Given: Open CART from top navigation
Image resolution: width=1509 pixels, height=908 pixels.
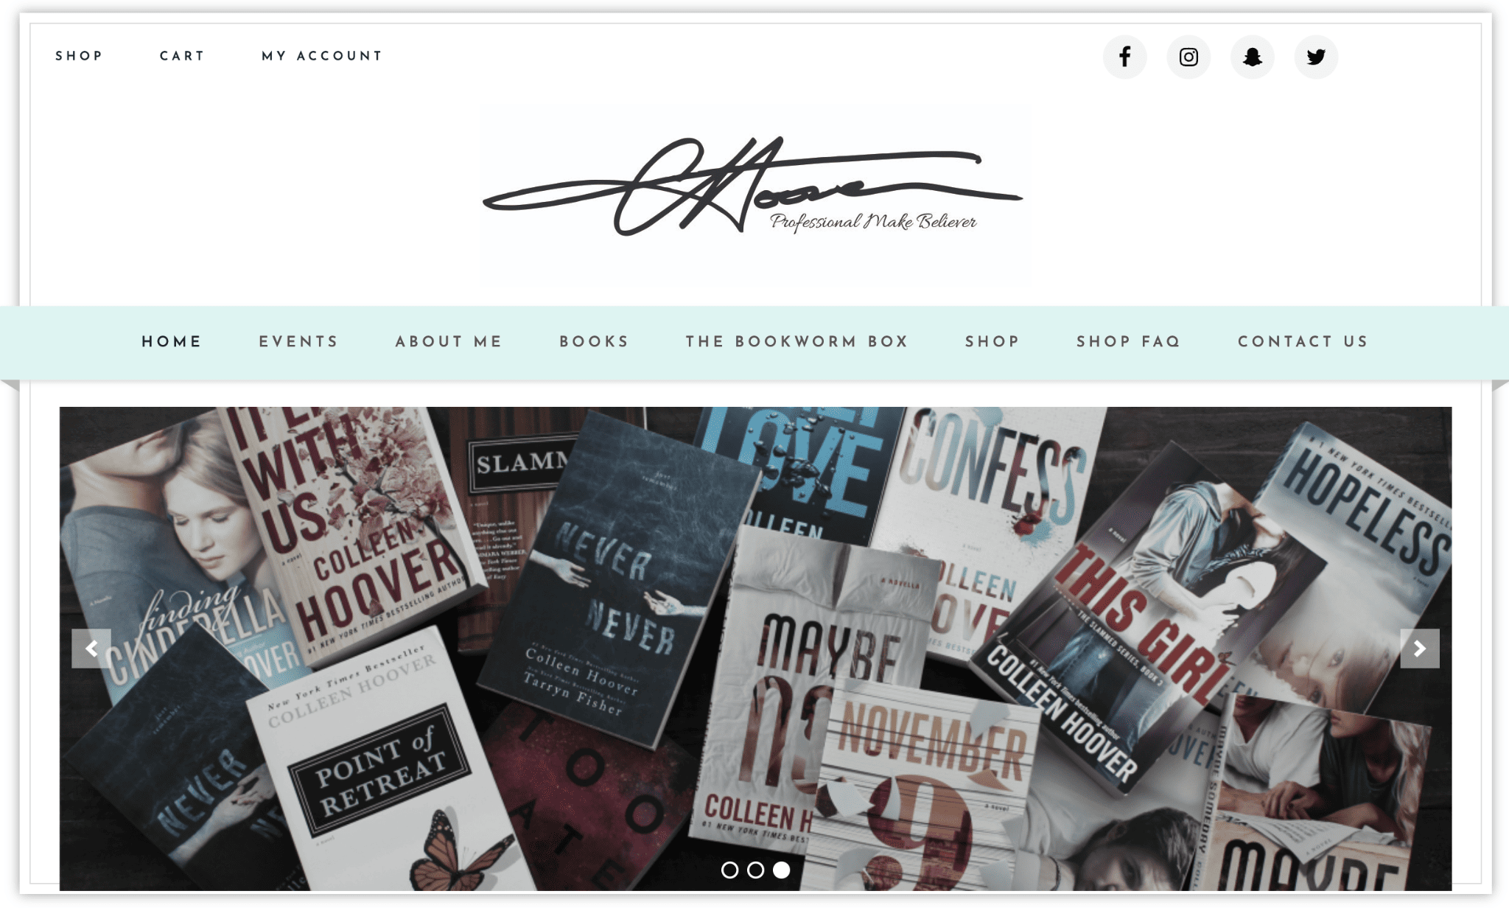Looking at the screenshot, I should click(x=182, y=56).
